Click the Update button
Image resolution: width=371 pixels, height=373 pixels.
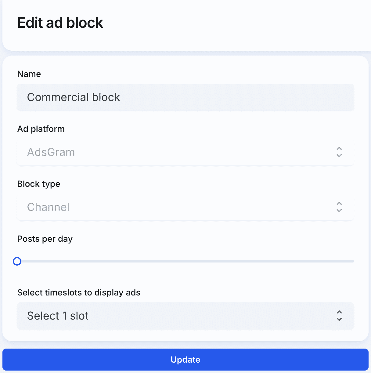tap(185, 360)
